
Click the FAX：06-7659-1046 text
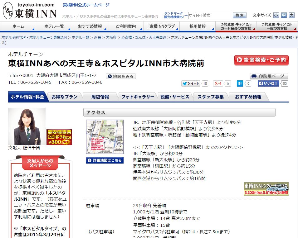(81, 82)
